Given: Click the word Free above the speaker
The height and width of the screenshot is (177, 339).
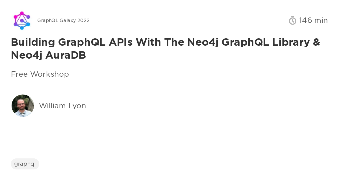Looking at the screenshot, I should [19, 74].
